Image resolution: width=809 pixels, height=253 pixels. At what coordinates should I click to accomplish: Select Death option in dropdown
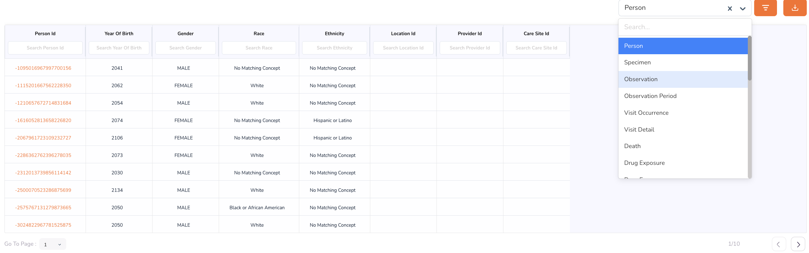click(683, 146)
